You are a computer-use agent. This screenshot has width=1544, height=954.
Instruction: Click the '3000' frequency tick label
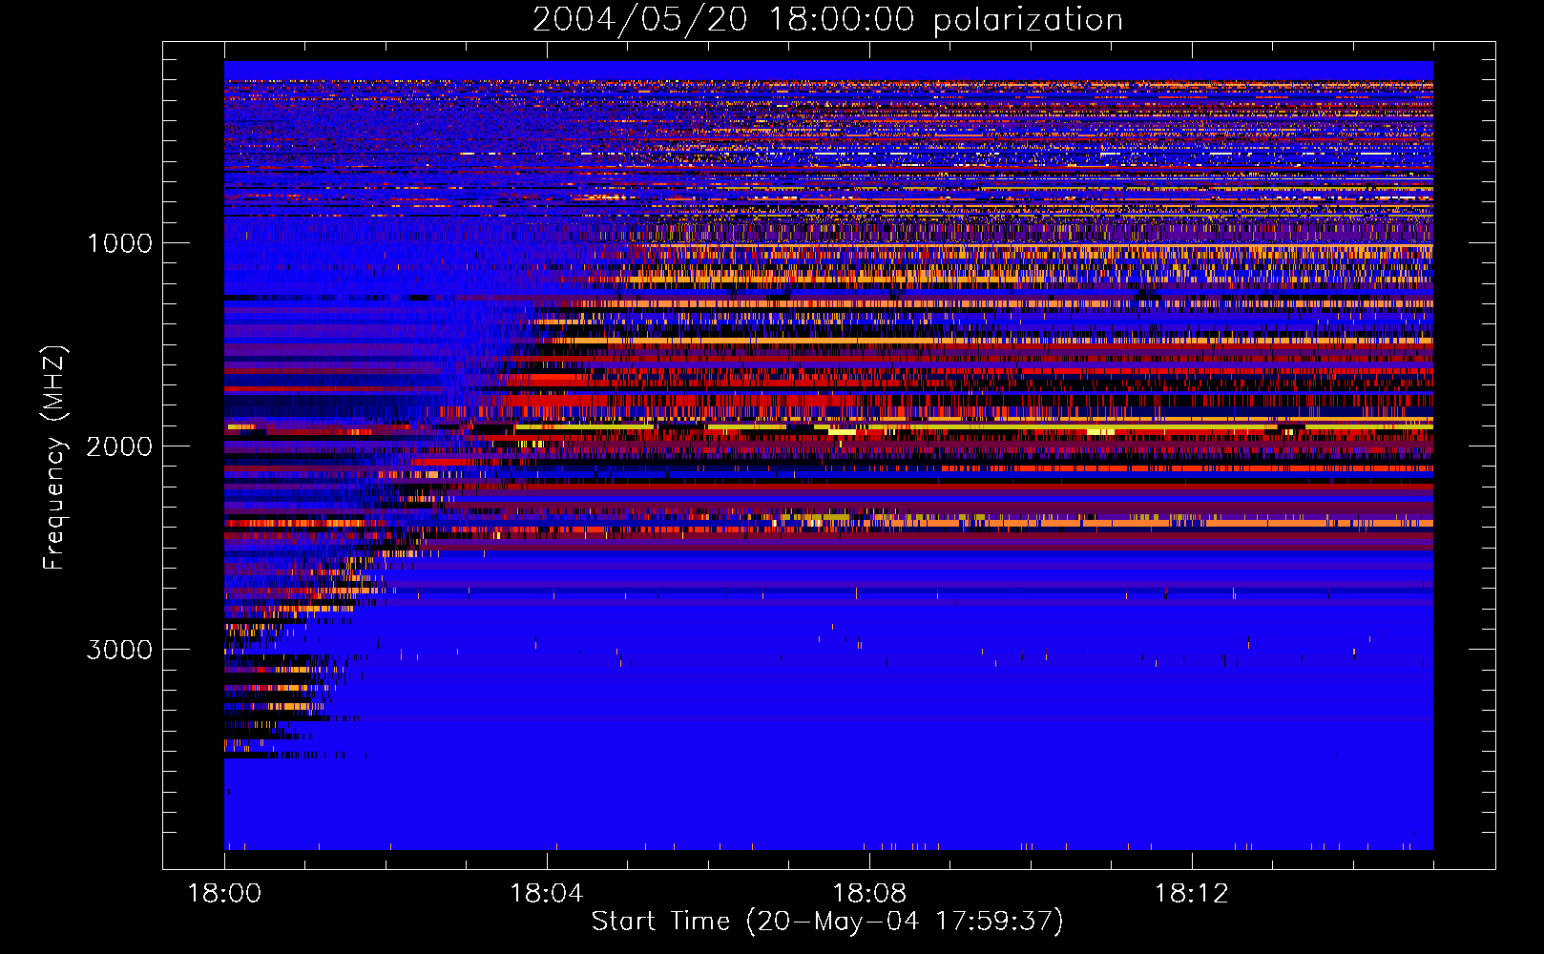coord(119,650)
